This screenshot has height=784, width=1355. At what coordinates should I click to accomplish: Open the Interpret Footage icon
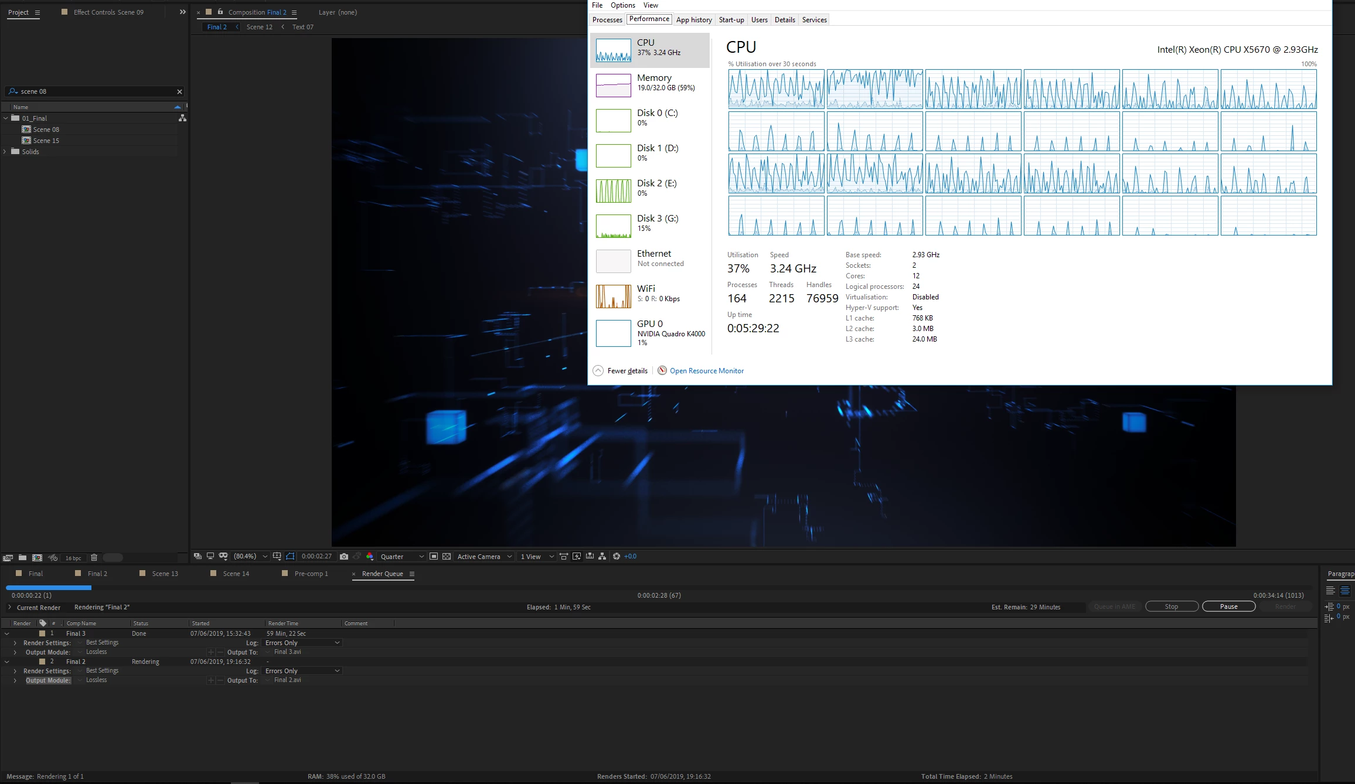[x=8, y=557]
